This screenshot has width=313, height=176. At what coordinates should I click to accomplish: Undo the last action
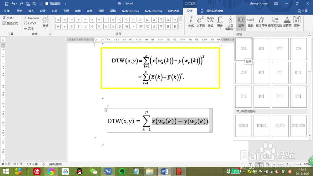(x=13, y=3)
